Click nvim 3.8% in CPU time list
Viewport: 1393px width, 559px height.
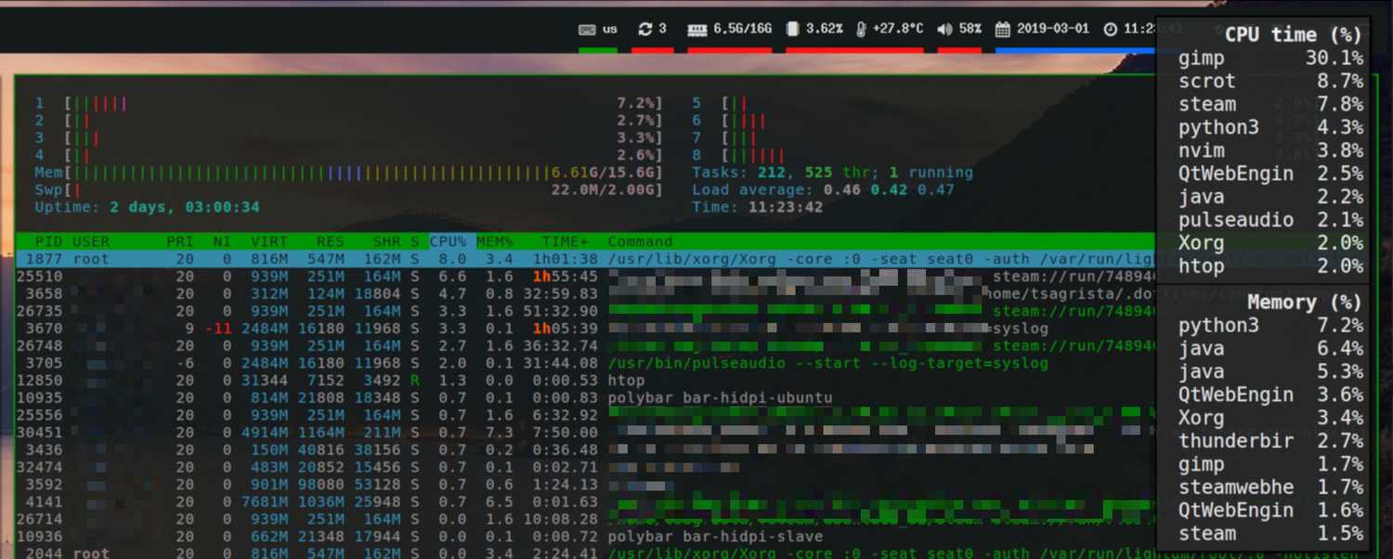[x=1270, y=150]
